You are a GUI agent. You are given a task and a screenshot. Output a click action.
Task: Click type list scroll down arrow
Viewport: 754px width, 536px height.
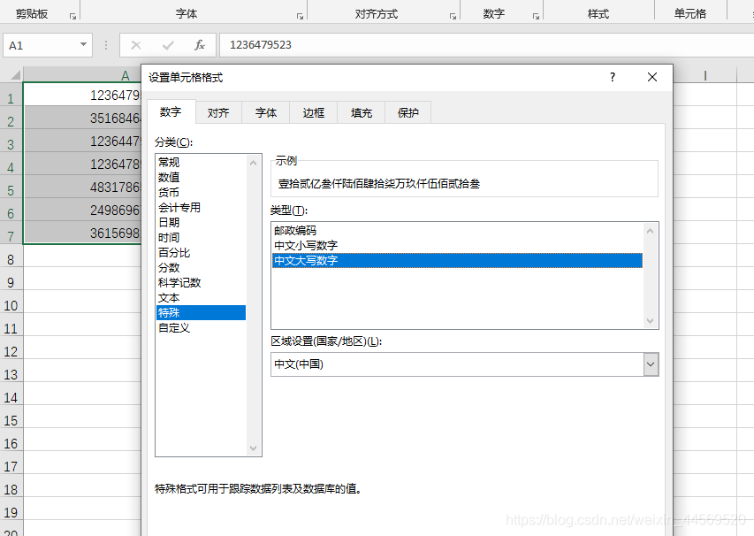(x=650, y=321)
